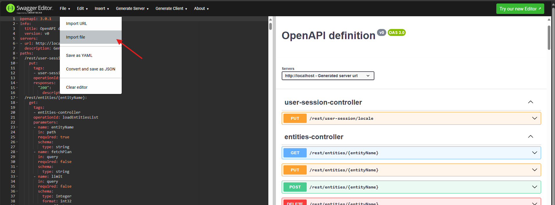The image size is (555, 205).
Task: Open the Edit menu
Action: (x=82, y=9)
